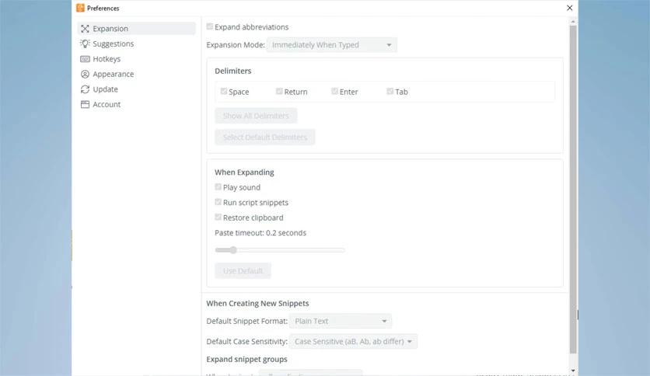Click the Paste timeout slider handle
Screen dimensions: 650x376
click(x=232, y=250)
